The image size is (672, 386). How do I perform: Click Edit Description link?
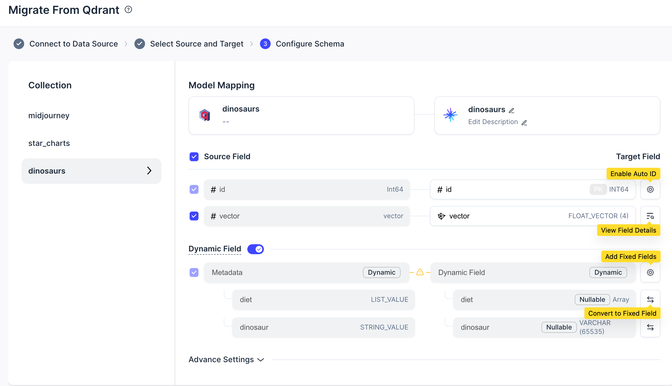[493, 122]
